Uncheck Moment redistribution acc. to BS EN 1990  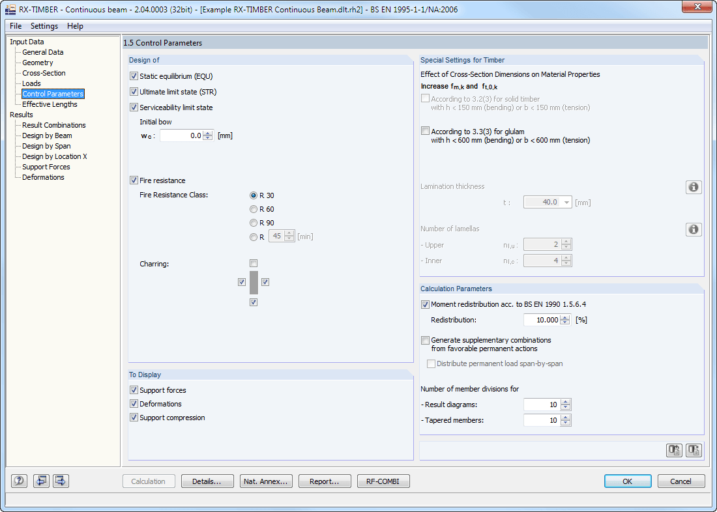point(424,304)
